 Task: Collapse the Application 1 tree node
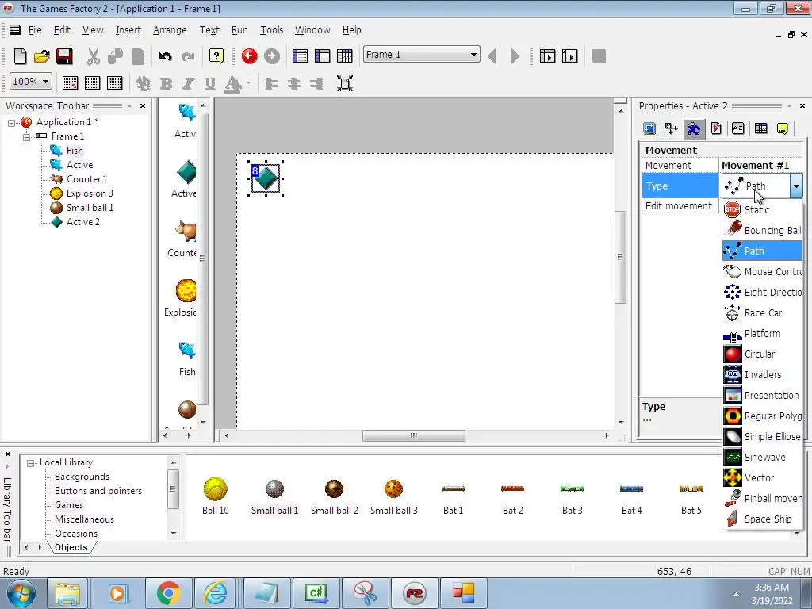tap(11, 122)
